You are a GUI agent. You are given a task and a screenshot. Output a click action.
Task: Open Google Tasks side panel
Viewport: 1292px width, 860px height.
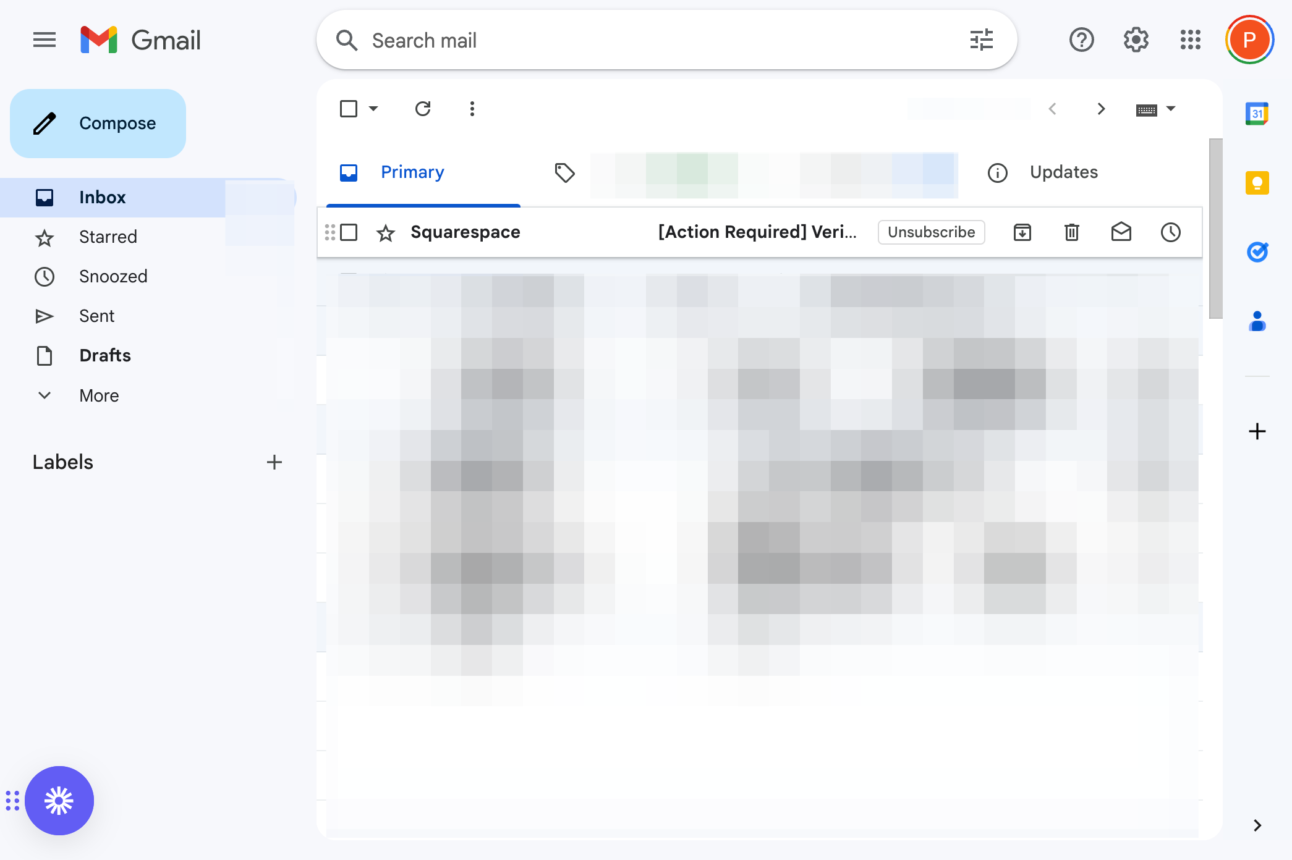[1257, 252]
